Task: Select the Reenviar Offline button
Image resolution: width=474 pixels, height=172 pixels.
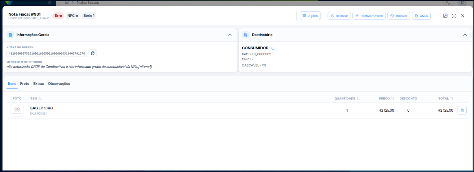Action: [369, 16]
